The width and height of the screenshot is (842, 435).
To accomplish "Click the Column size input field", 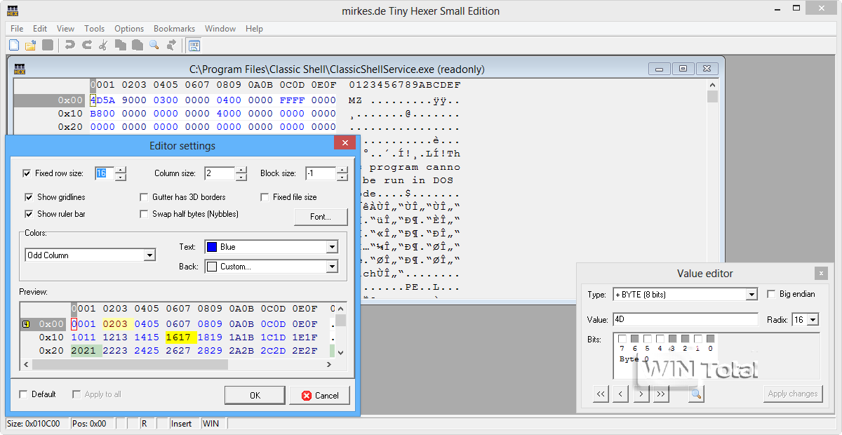I will (220, 173).
